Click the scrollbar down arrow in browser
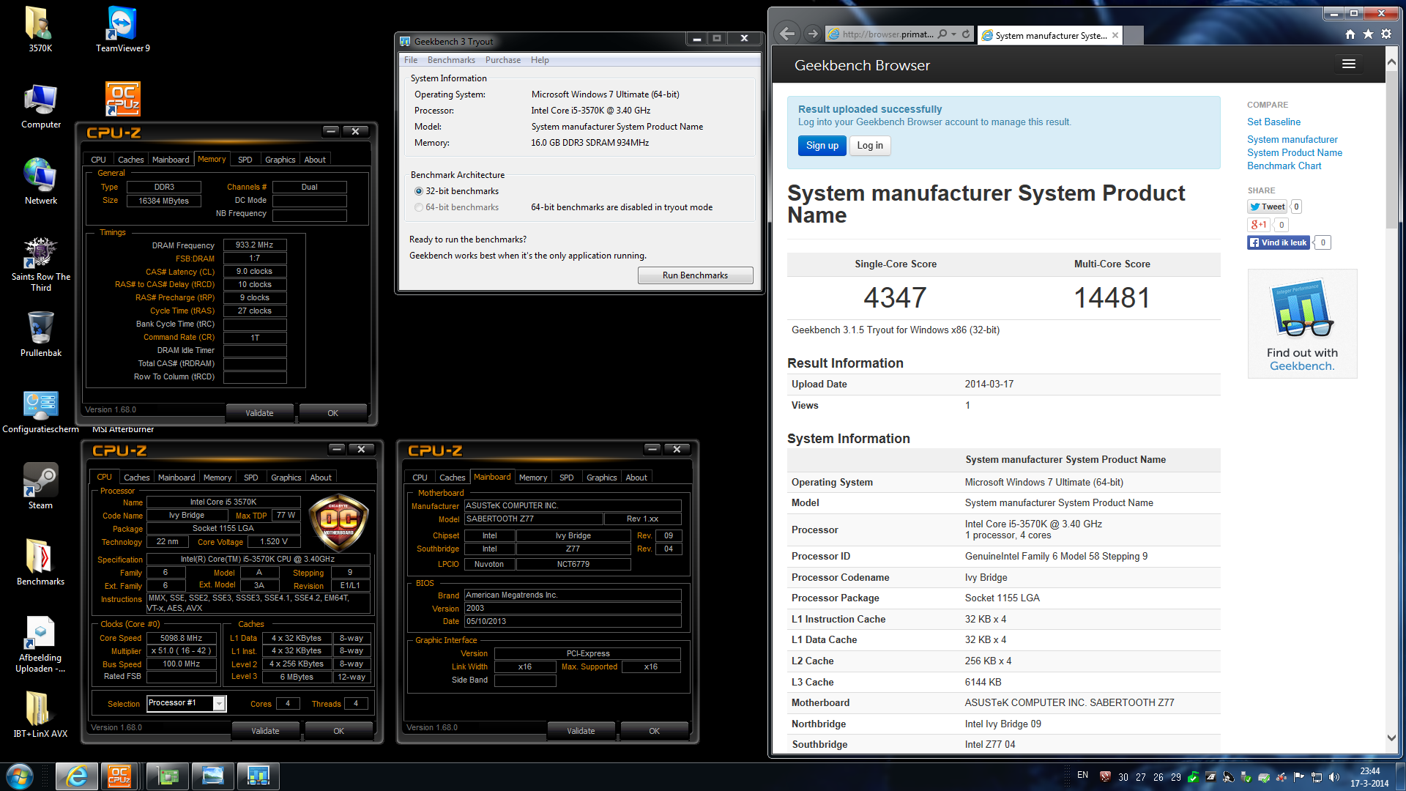The height and width of the screenshot is (791, 1406). tap(1391, 738)
